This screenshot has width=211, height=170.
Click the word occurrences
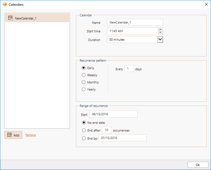(x=121, y=130)
